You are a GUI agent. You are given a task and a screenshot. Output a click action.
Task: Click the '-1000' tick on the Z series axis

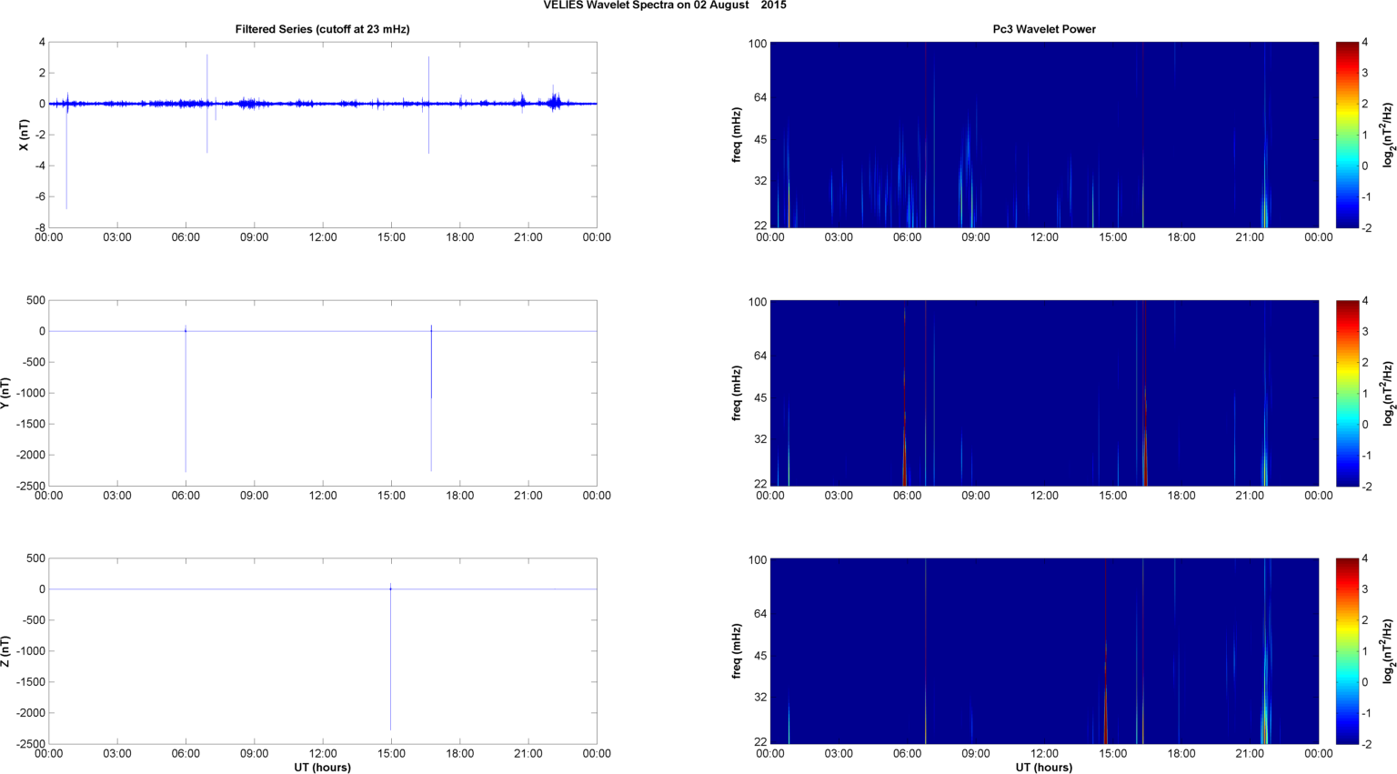30,651
